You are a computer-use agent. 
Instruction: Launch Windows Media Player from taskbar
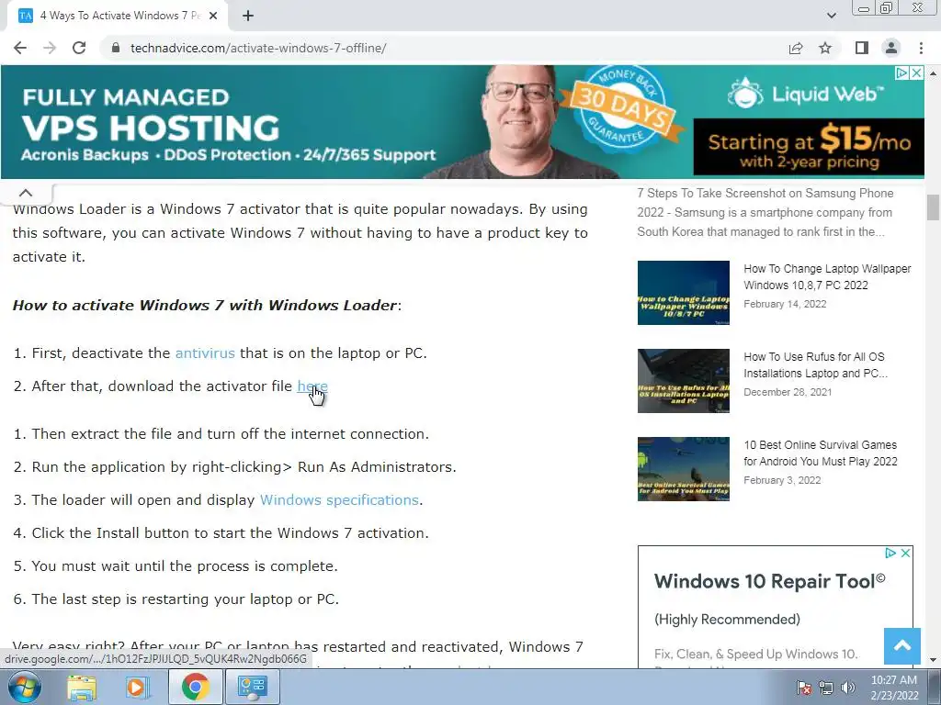coord(136,687)
